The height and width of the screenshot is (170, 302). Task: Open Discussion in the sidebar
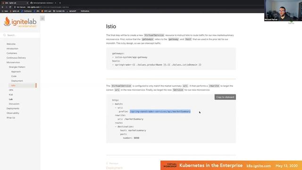point(14,104)
